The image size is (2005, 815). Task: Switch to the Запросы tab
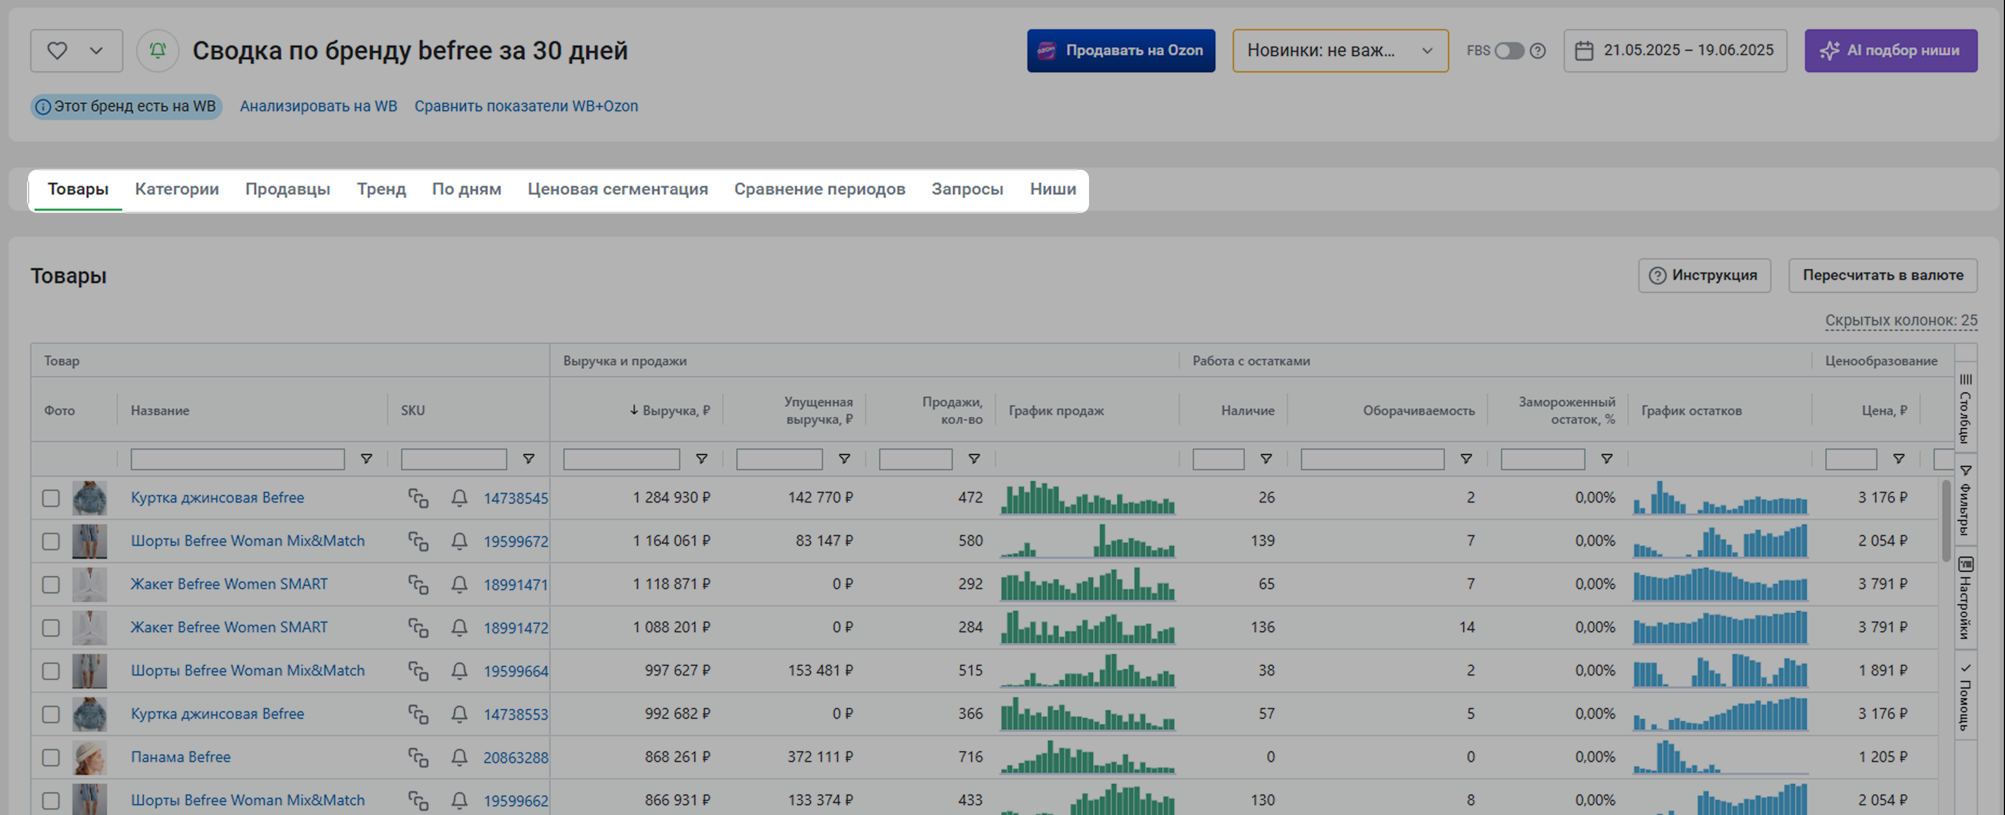pos(967,189)
